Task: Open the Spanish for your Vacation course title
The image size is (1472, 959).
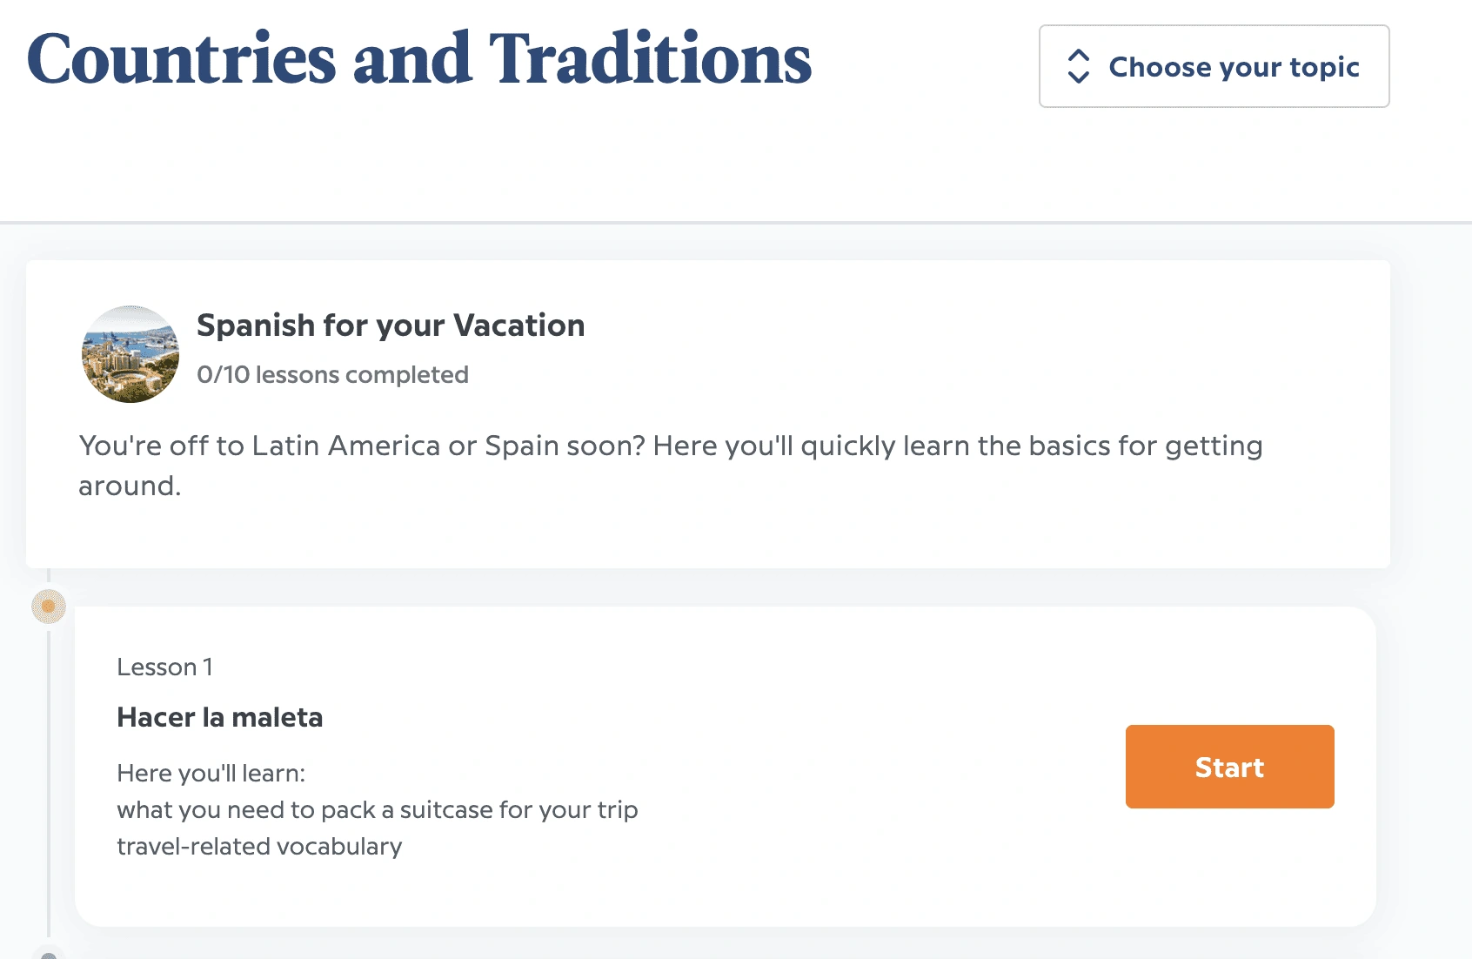Action: tap(391, 325)
